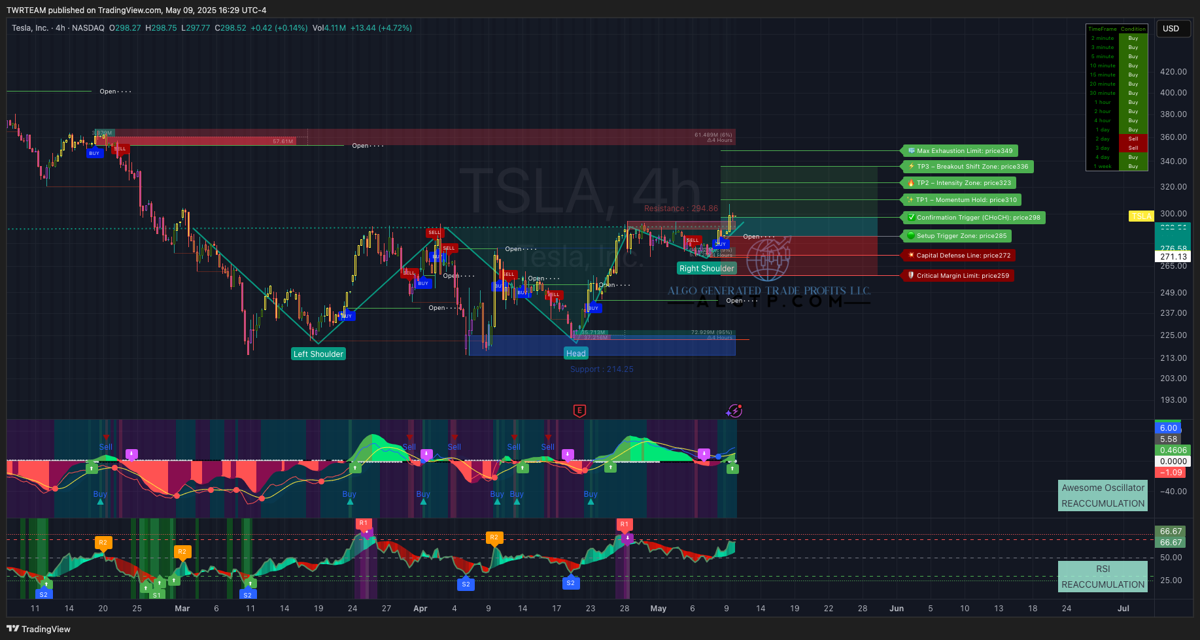Select the blue S2 marker near April 7

466,584
